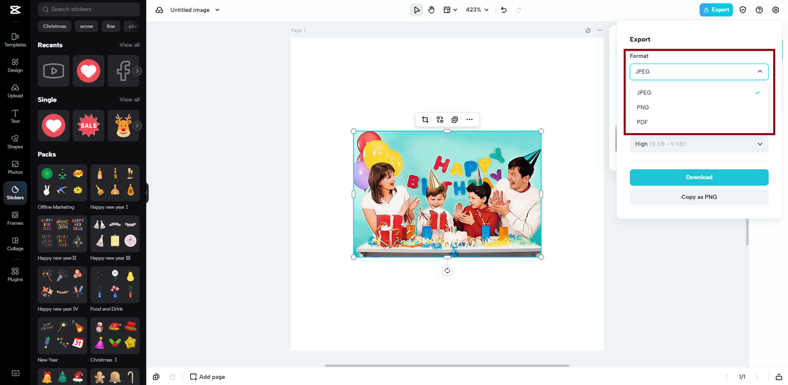Open more options in image floating toolbar
788x385 pixels.
470,120
